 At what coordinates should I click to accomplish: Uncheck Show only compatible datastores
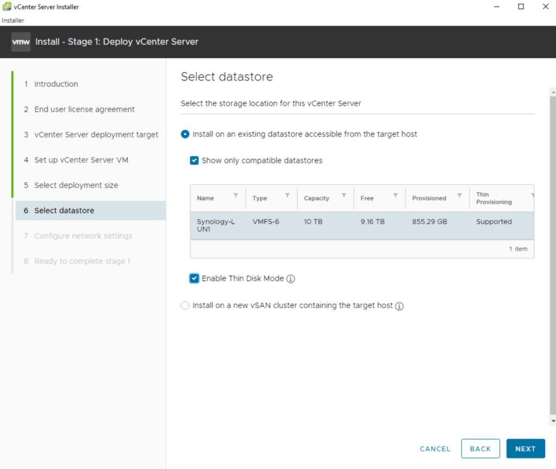tap(194, 161)
